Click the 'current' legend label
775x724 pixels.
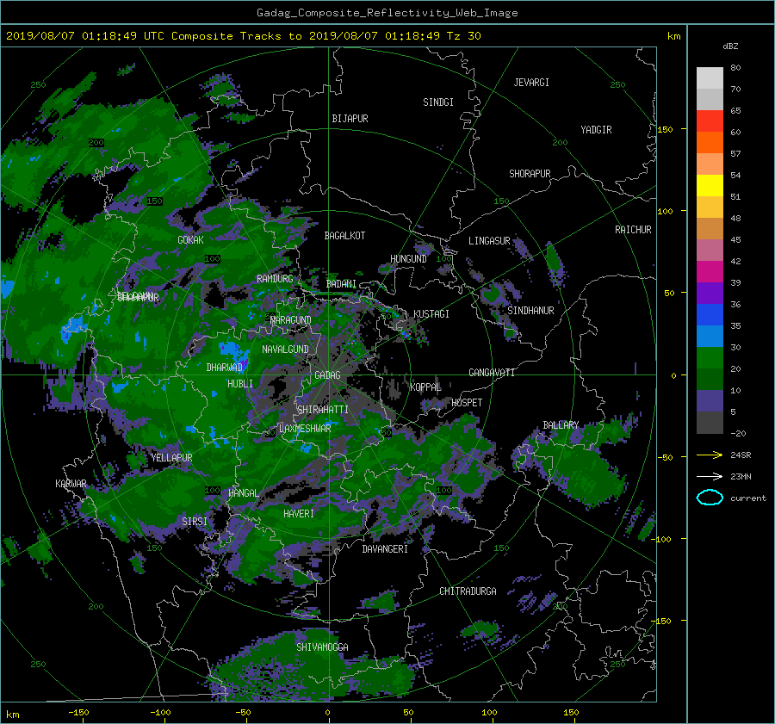pos(747,498)
